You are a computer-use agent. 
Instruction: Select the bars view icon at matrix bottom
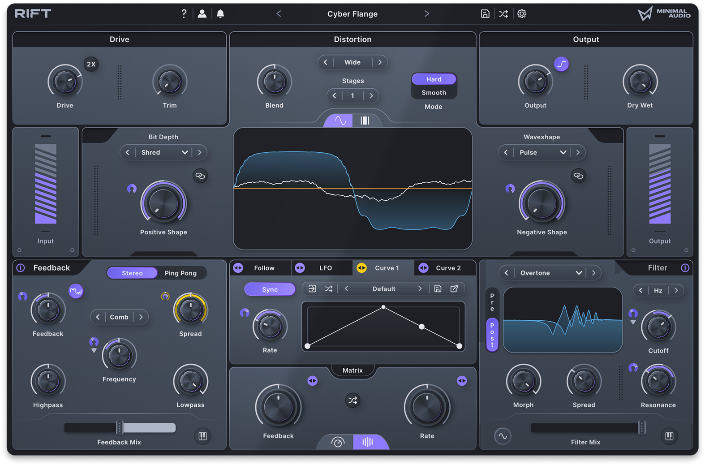click(368, 442)
